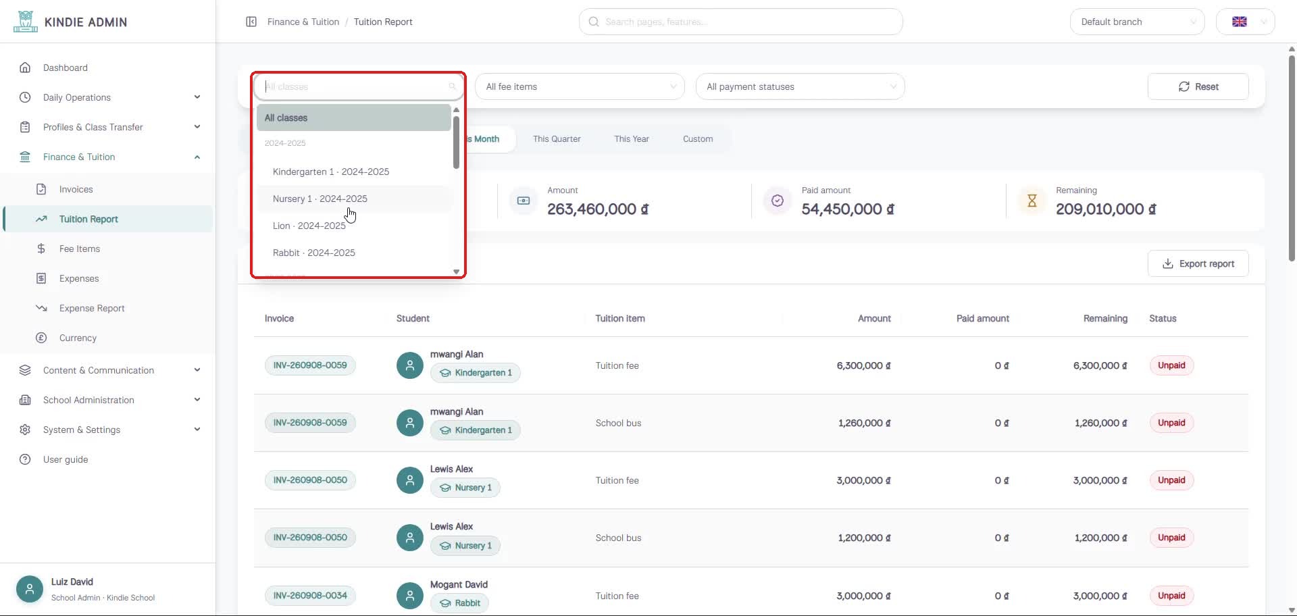Toggle the sidebar collapse icon

251,22
